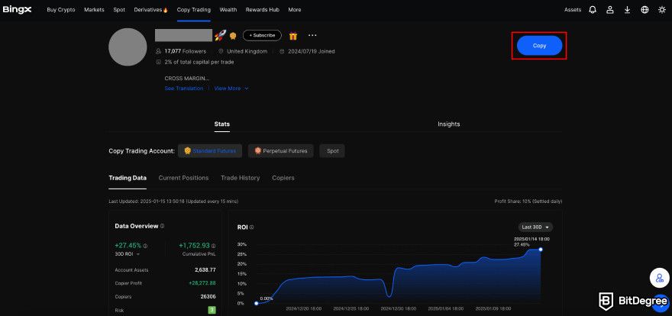The height and width of the screenshot is (316, 672).
Task: Click Account Assets value 2,638.77
Action: coord(204,270)
